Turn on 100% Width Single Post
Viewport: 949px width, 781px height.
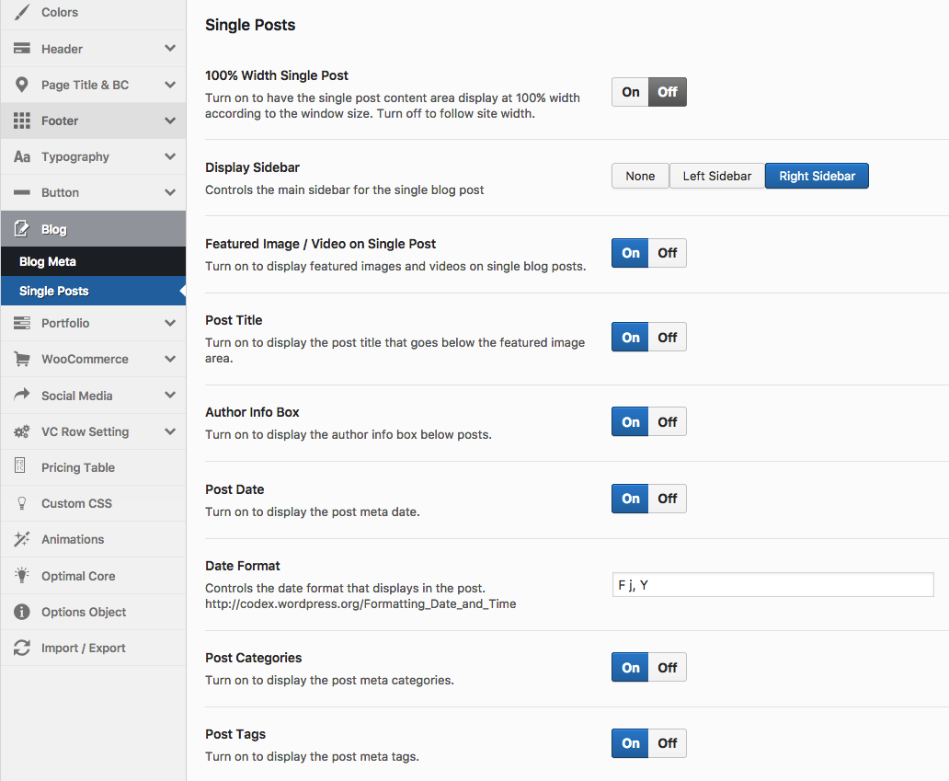point(631,92)
